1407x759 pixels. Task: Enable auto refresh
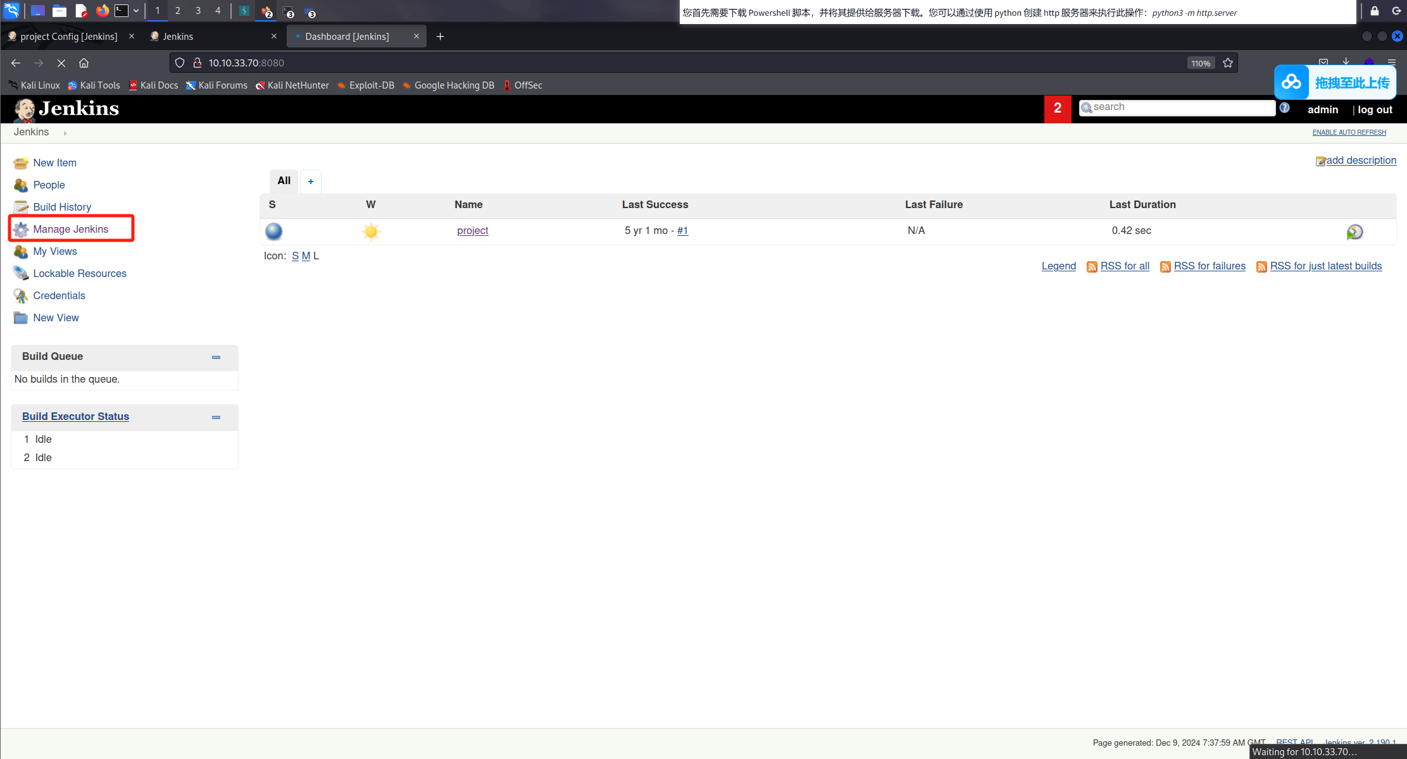pyautogui.click(x=1349, y=132)
